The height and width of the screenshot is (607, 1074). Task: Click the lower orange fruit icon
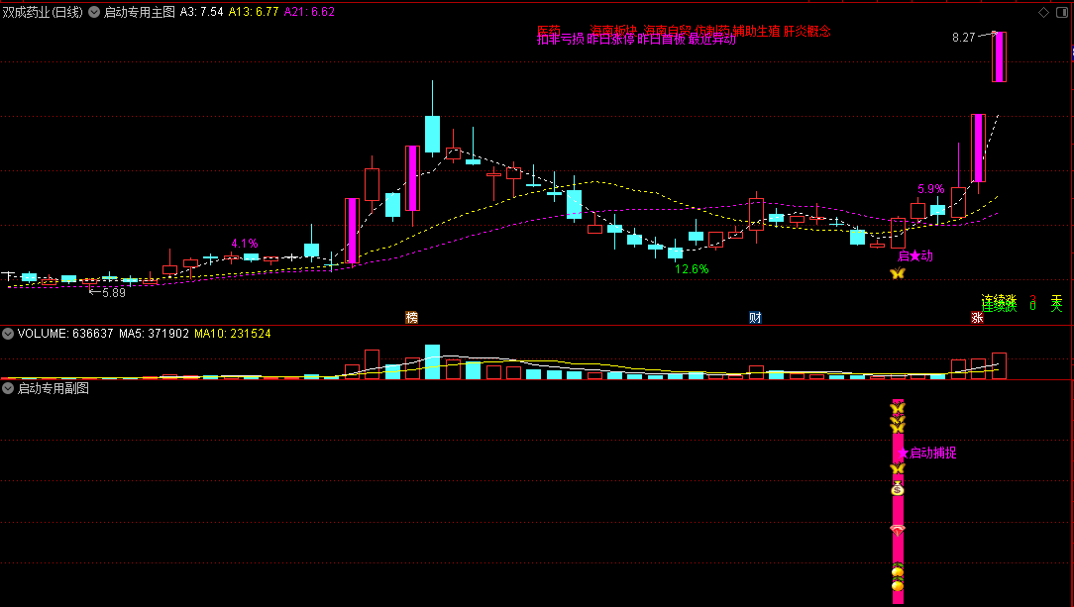click(898, 586)
